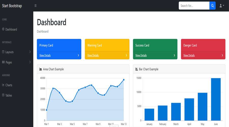Open View Details on Primary Card
229x127 pixels.
(45, 55)
